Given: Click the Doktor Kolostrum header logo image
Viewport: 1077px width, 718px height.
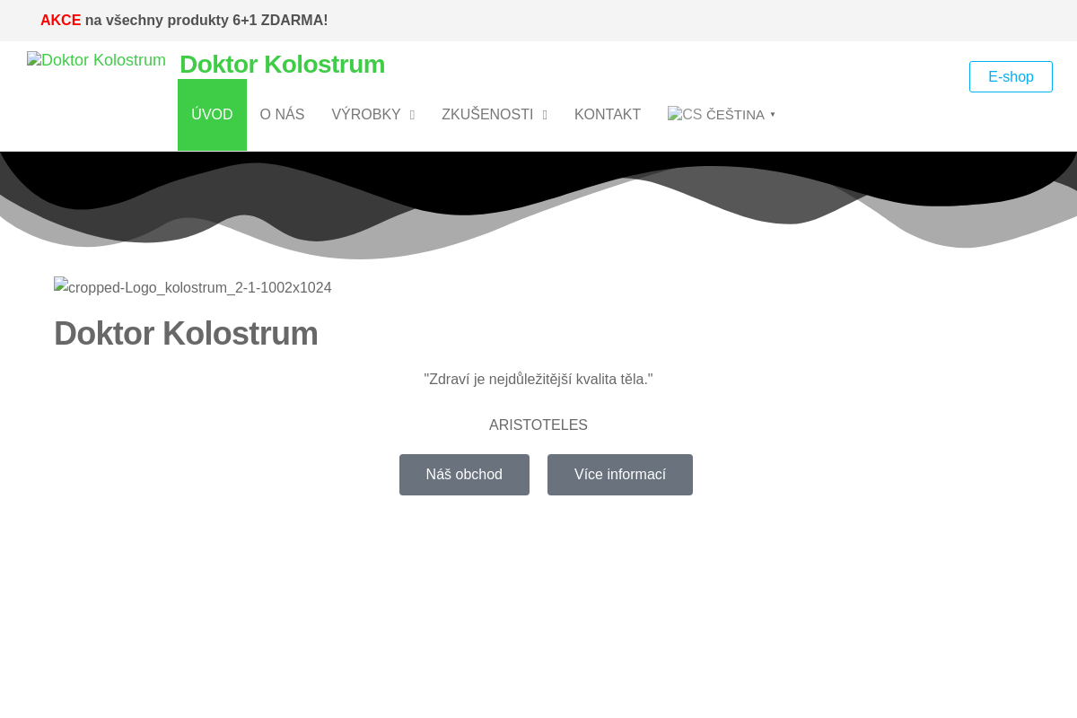Looking at the screenshot, I should (x=96, y=60).
